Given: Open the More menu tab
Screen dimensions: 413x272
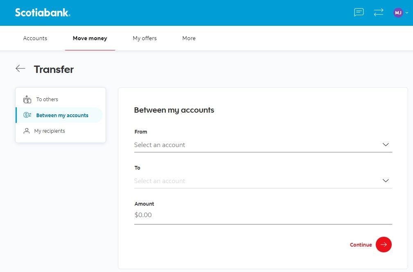Looking at the screenshot, I should [x=189, y=38].
